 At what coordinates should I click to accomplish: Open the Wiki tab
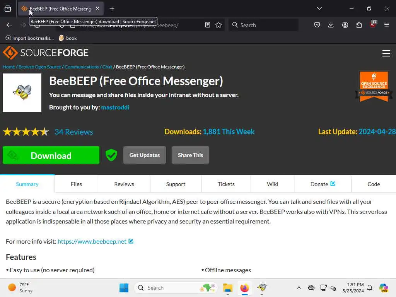pos(272,184)
